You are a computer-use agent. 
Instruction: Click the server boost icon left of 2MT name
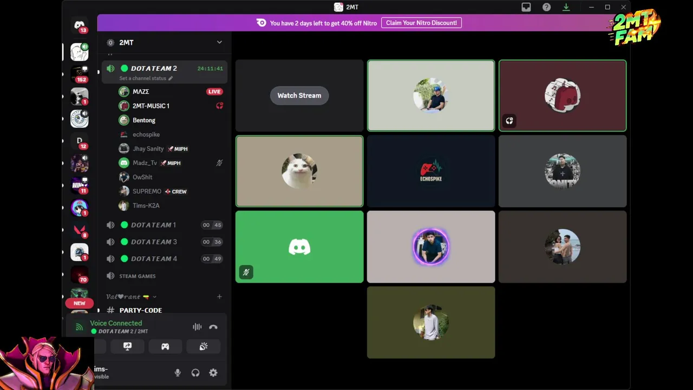tap(110, 42)
